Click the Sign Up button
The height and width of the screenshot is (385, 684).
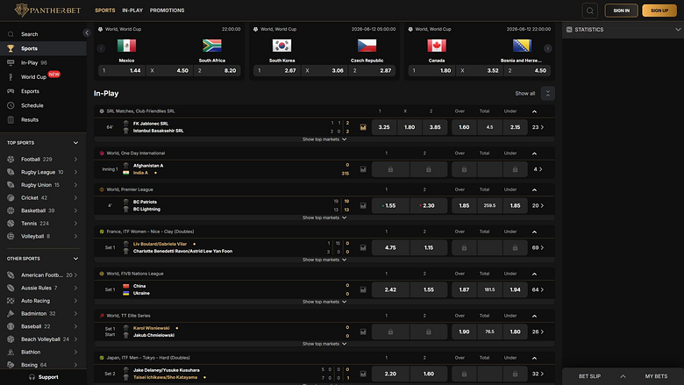pos(659,11)
